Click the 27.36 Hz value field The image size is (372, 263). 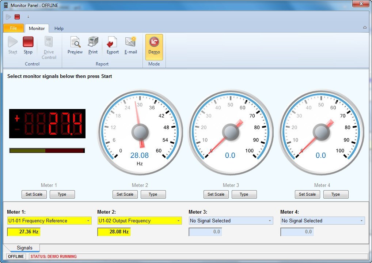[24, 232]
